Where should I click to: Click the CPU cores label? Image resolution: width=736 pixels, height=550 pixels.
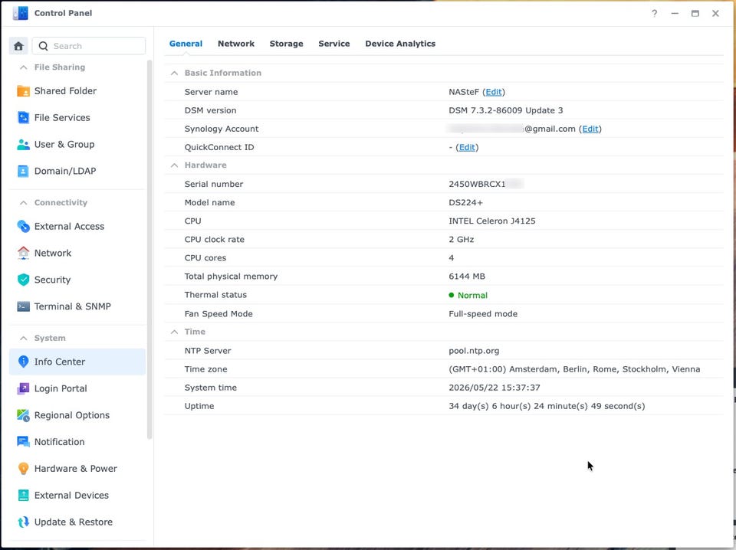(205, 258)
